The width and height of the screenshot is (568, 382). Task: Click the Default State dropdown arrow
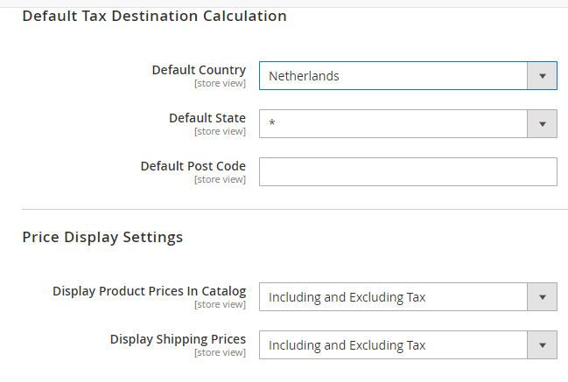(x=543, y=124)
